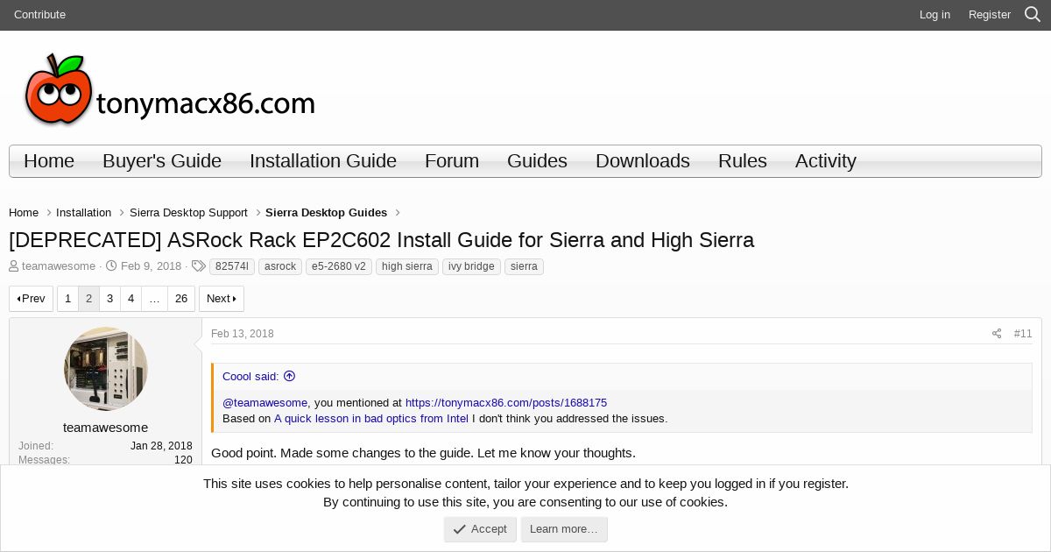Open the Guides menu item
This screenshot has height=552, width=1051.
(537, 161)
